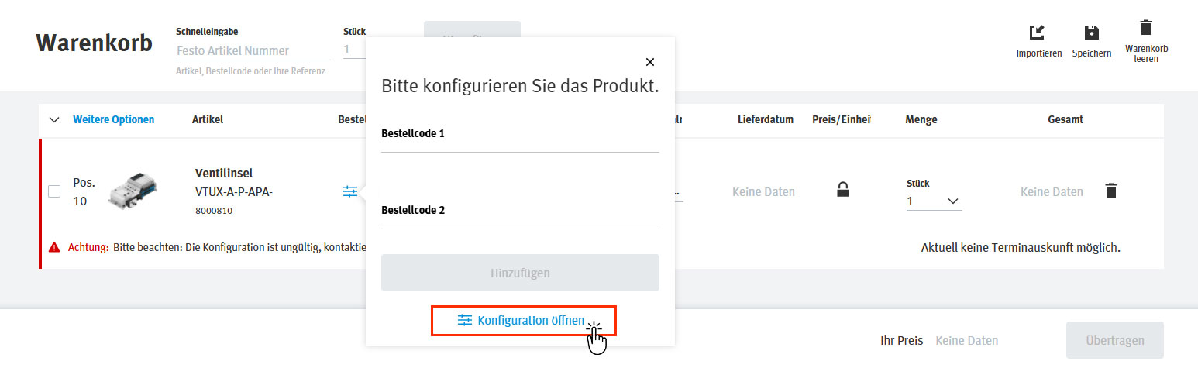Select the Pos. 10 checkbox

pos(54,191)
